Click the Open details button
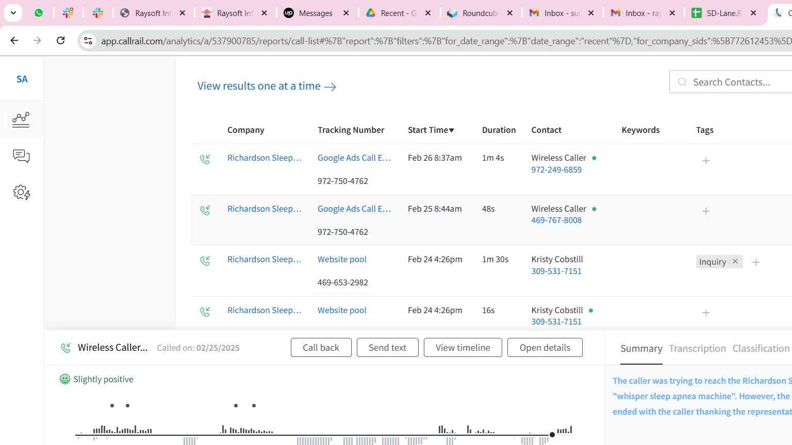 coord(545,348)
